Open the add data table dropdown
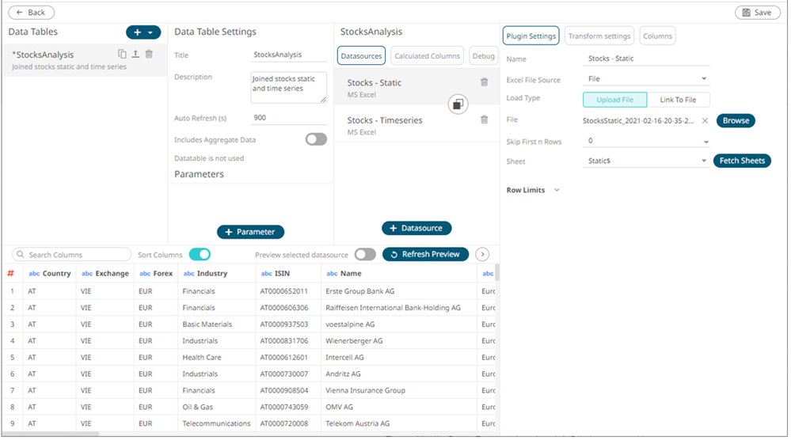The height and width of the screenshot is (440, 791). pyautogui.click(x=143, y=32)
